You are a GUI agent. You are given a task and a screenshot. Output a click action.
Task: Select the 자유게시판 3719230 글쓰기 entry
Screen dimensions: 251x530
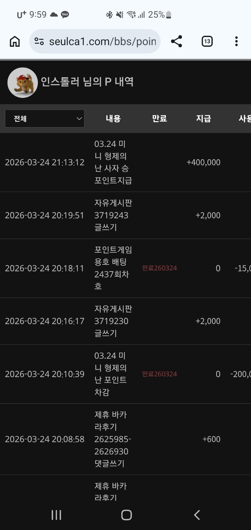click(113, 321)
